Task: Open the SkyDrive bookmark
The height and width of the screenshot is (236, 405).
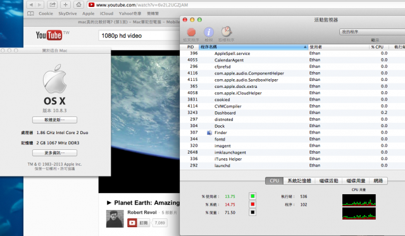Action: pos(68,13)
